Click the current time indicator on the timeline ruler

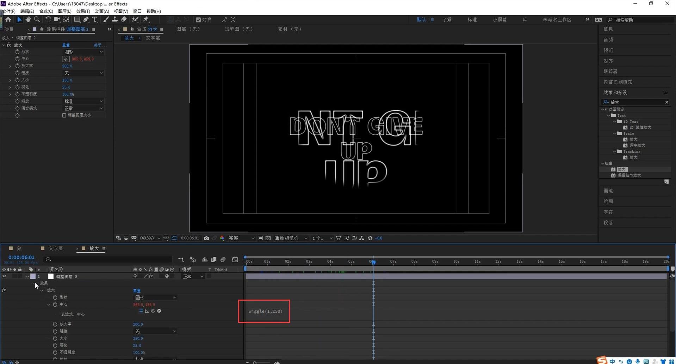click(x=373, y=262)
